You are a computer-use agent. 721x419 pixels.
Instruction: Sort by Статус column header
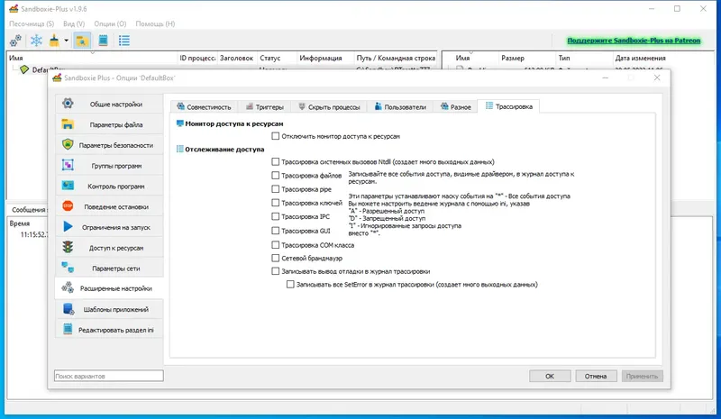tap(277, 58)
